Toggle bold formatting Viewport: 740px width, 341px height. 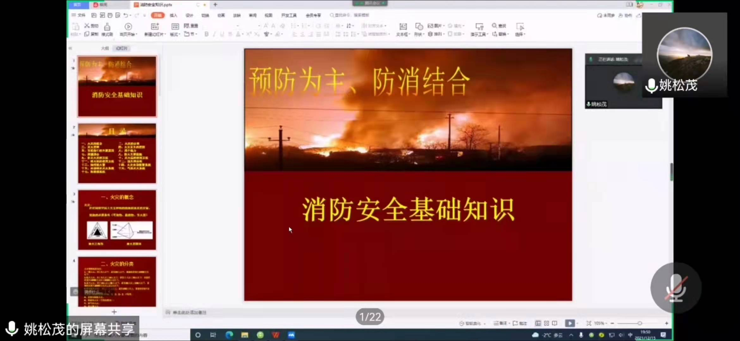(207, 34)
